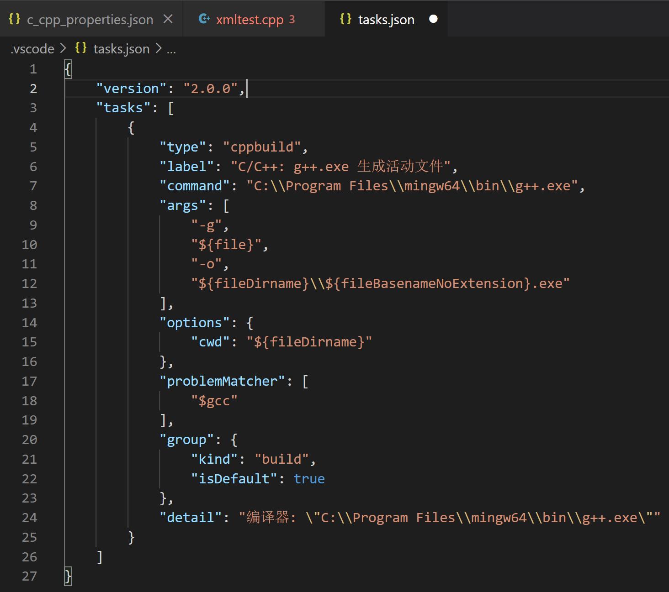Click the "-g" argument

207,225
